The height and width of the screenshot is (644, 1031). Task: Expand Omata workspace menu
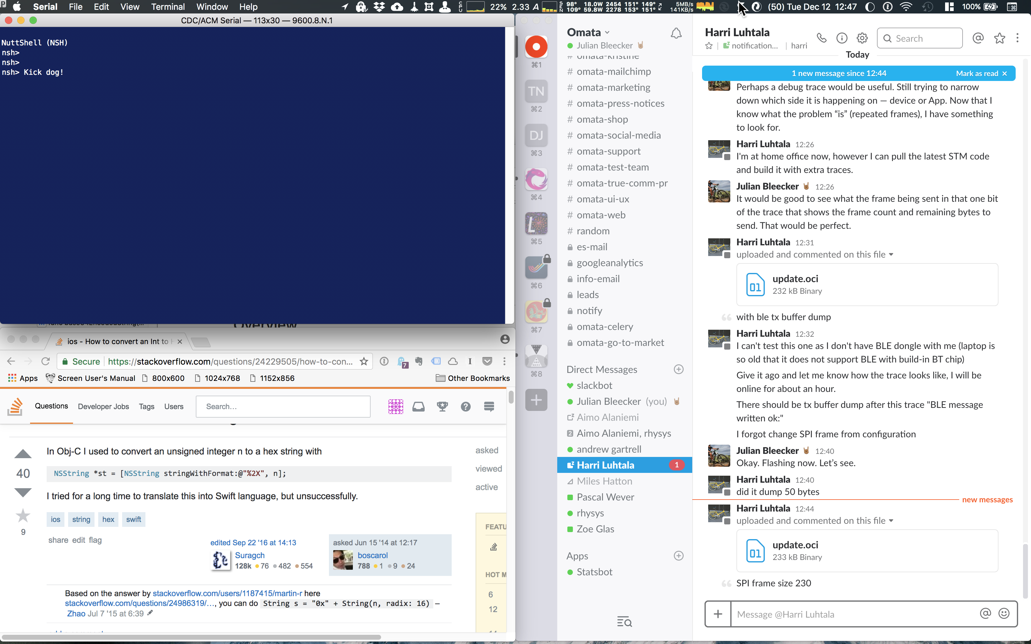coord(588,33)
